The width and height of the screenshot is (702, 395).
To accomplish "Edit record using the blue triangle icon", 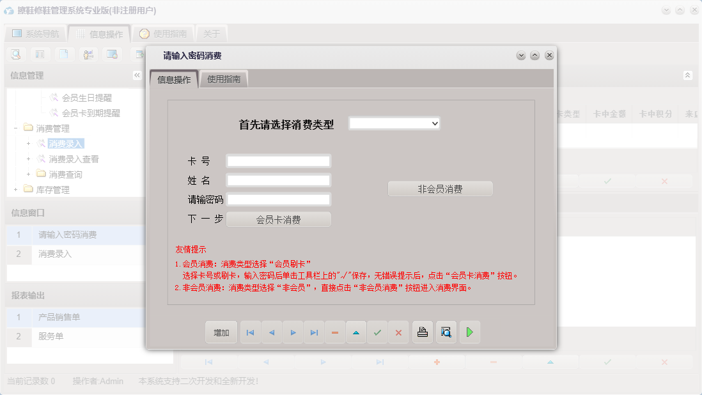I will (x=356, y=332).
